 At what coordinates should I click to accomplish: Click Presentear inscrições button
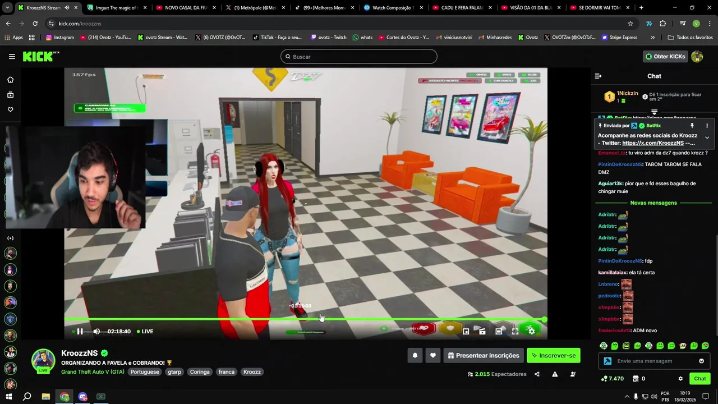coord(483,355)
